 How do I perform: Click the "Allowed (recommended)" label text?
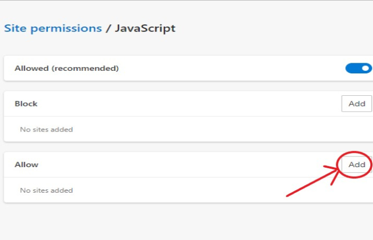67,69
